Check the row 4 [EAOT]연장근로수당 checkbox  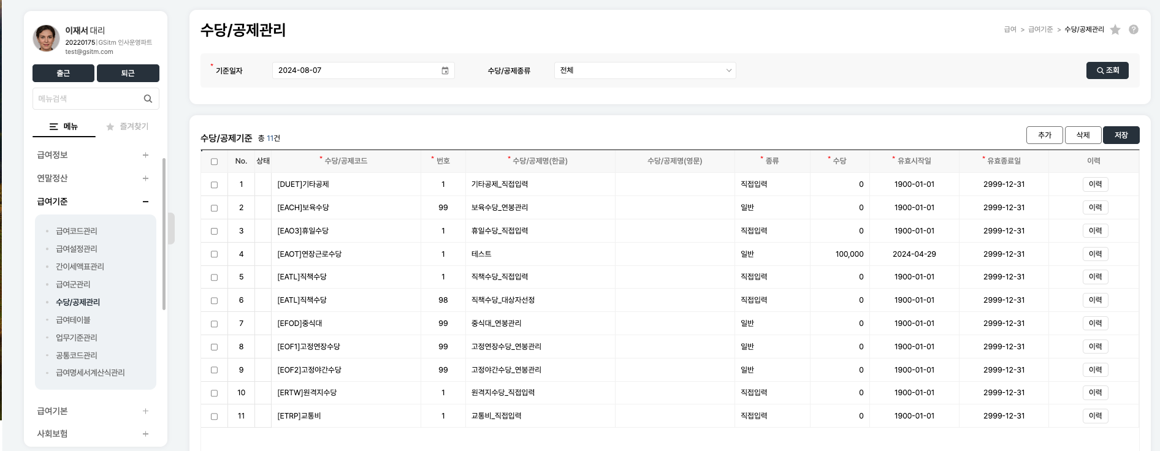pos(214,254)
